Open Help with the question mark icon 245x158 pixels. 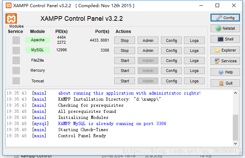click(225, 72)
